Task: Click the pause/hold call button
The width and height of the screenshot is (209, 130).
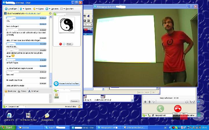Action: pos(145,102)
